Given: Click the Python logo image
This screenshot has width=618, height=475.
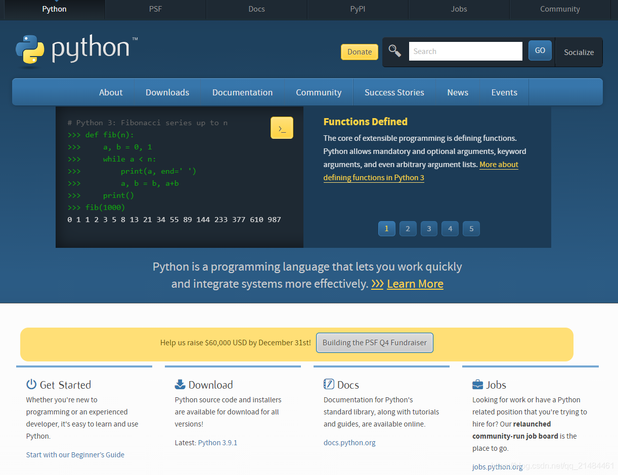Looking at the screenshot, I should 76,51.
